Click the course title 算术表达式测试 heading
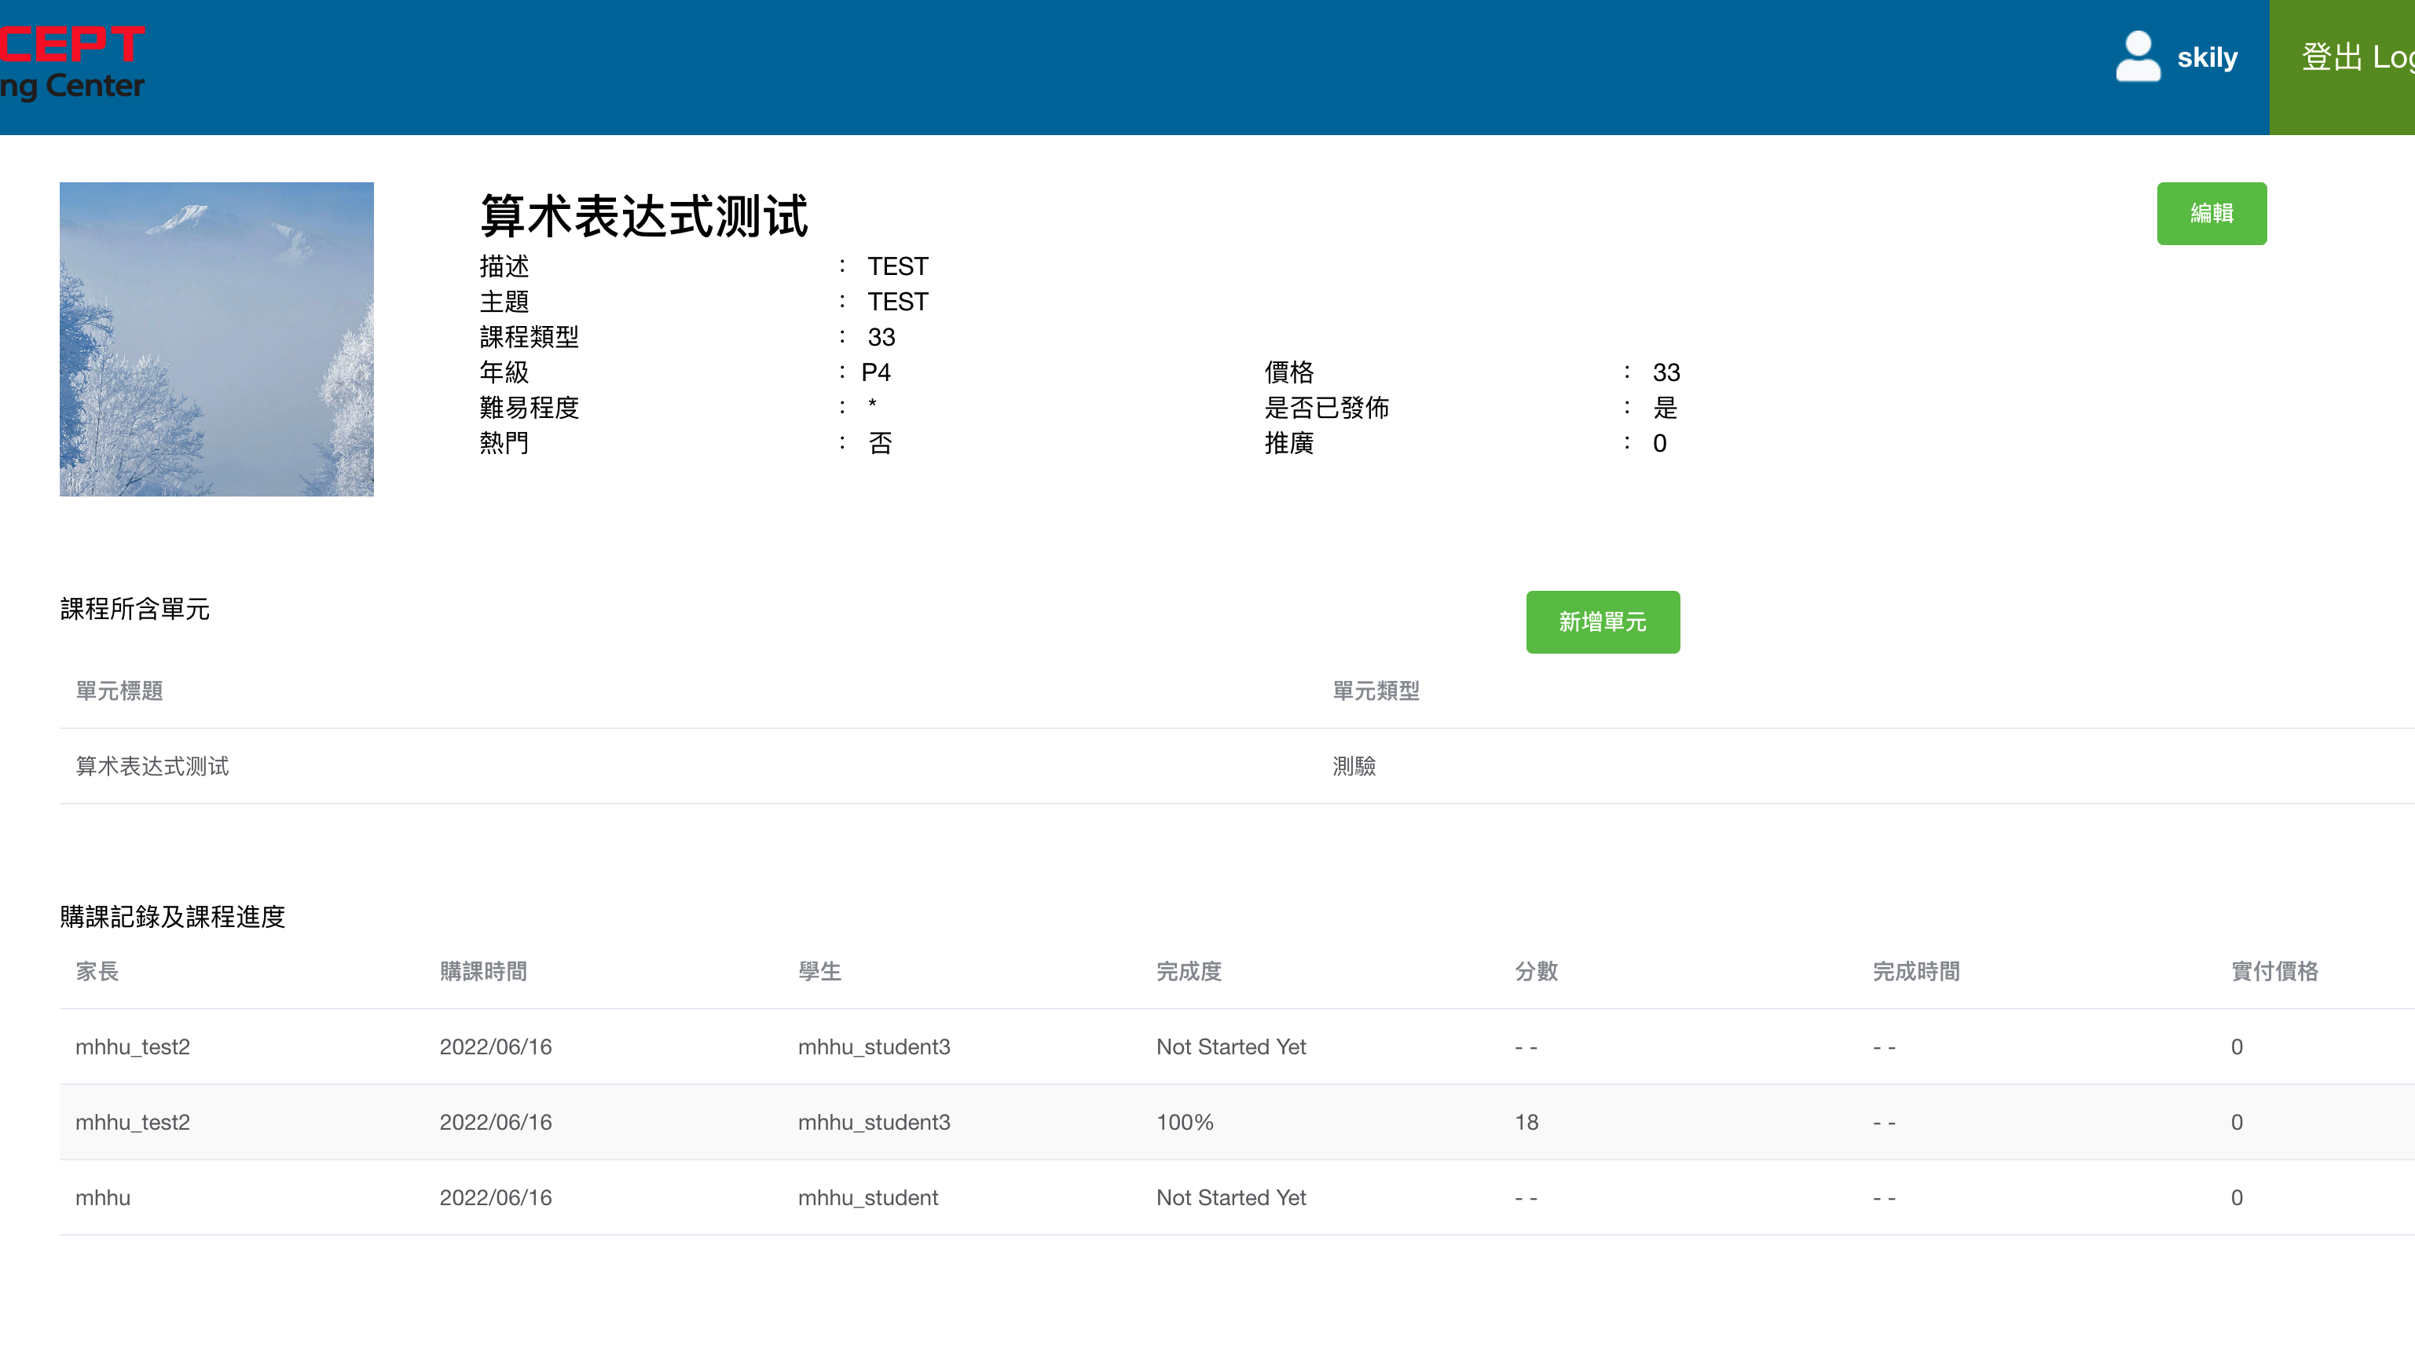 644,217
